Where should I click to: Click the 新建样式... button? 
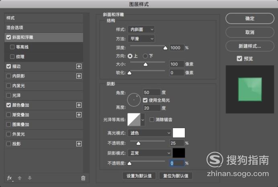click(250, 46)
